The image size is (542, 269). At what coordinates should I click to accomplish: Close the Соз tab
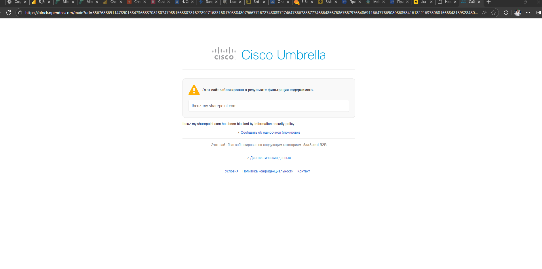[x=25, y=2]
